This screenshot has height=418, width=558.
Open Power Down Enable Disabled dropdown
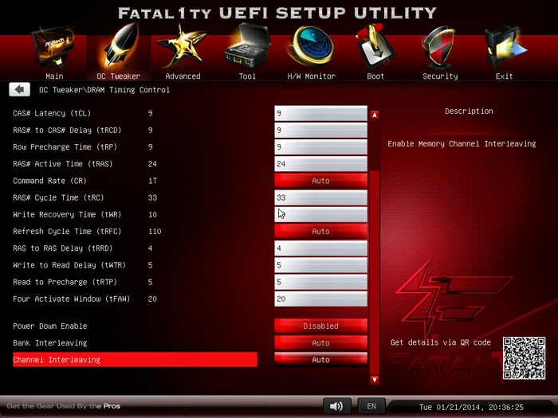(320, 326)
